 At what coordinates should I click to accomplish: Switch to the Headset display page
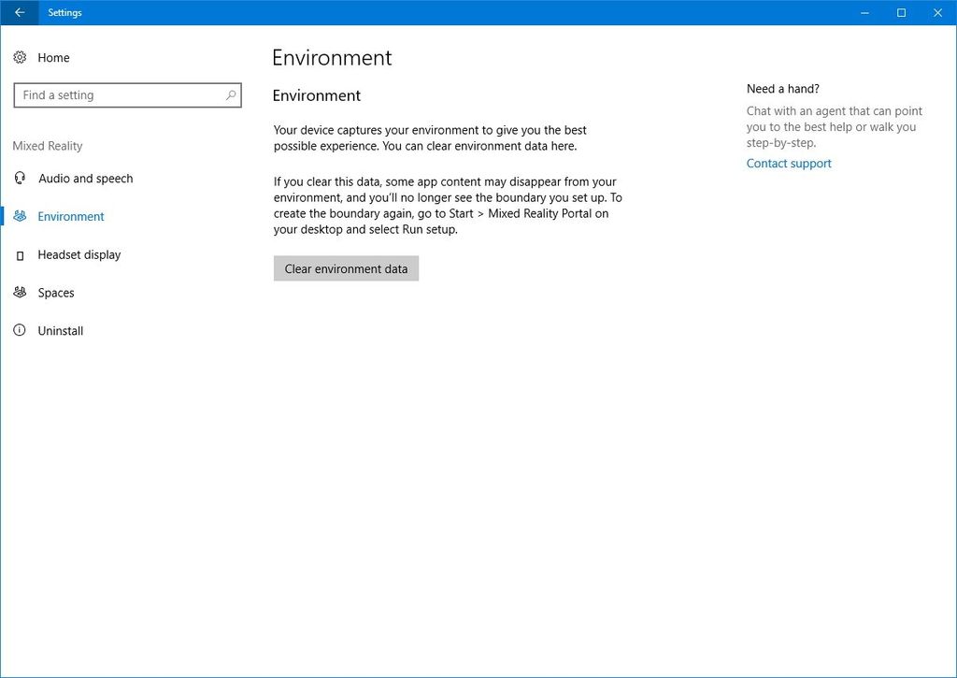point(79,254)
